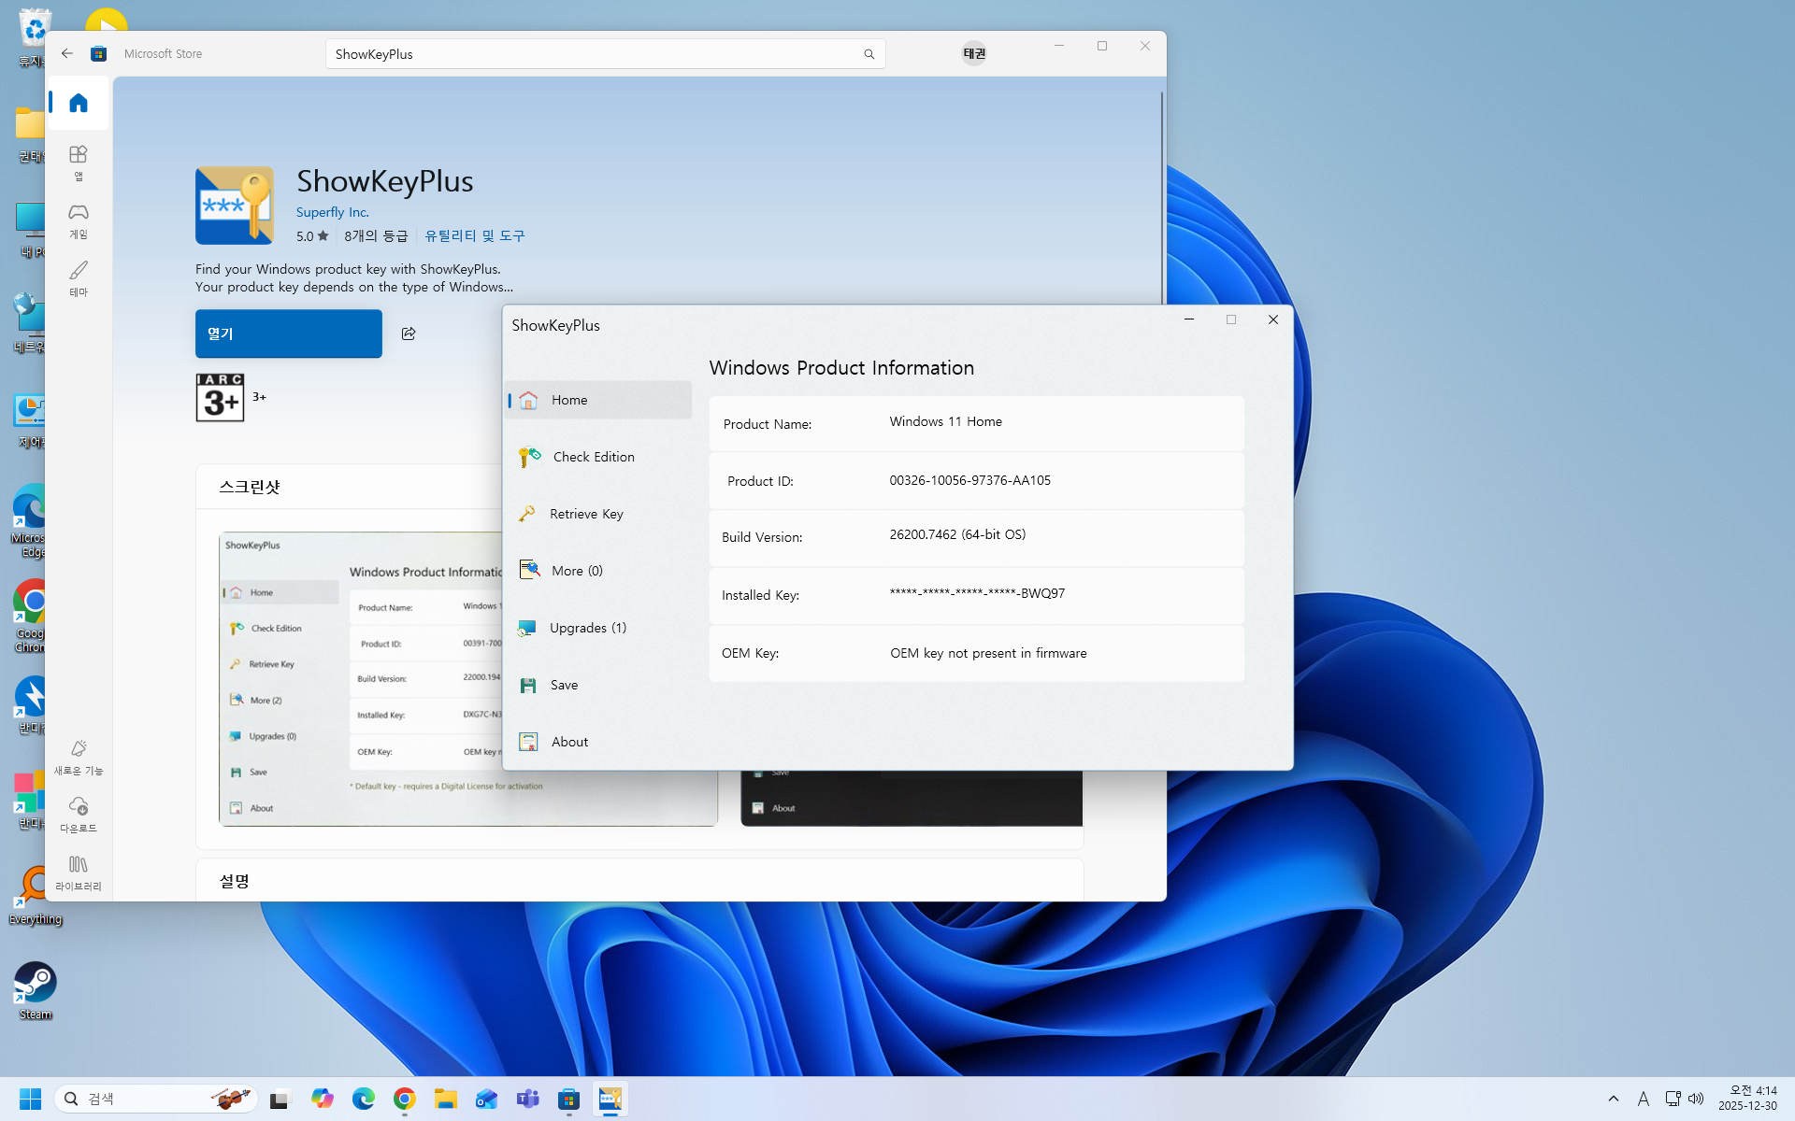Open Outlook from the taskbar
1795x1121 pixels.
[x=486, y=1099]
